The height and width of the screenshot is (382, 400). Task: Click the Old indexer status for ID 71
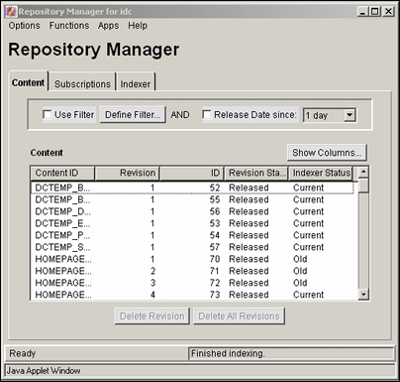tap(300, 271)
